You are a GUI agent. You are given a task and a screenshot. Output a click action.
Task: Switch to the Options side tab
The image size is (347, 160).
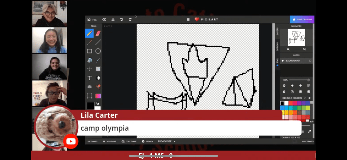[277, 46]
